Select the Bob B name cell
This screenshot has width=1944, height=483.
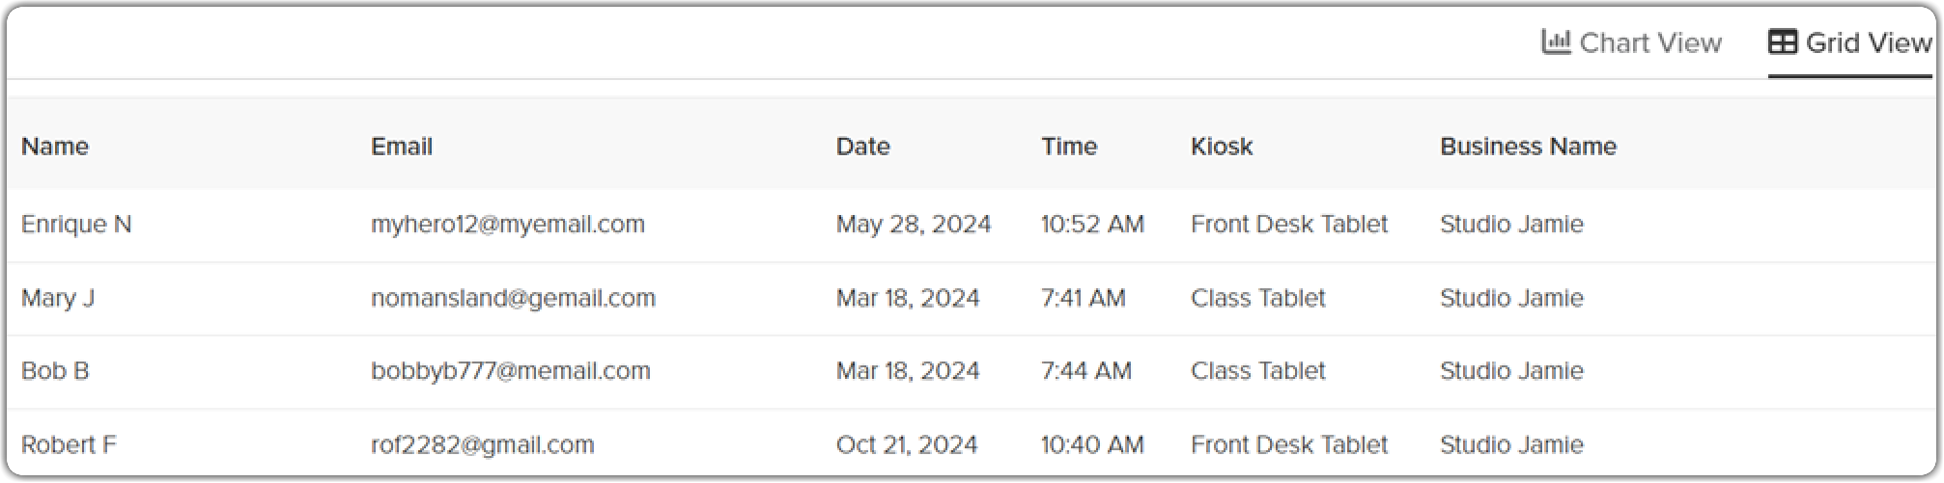[x=55, y=371]
